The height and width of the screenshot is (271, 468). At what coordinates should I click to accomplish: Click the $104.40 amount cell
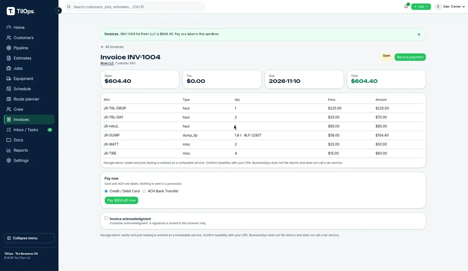[382, 135]
